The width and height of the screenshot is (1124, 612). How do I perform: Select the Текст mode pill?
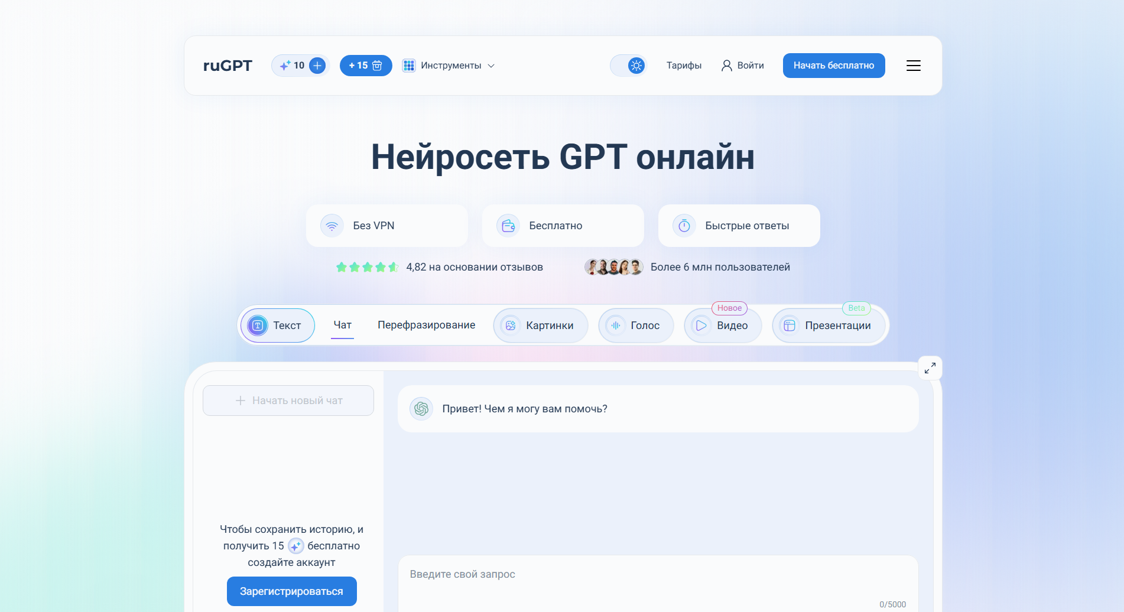[277, 325]
